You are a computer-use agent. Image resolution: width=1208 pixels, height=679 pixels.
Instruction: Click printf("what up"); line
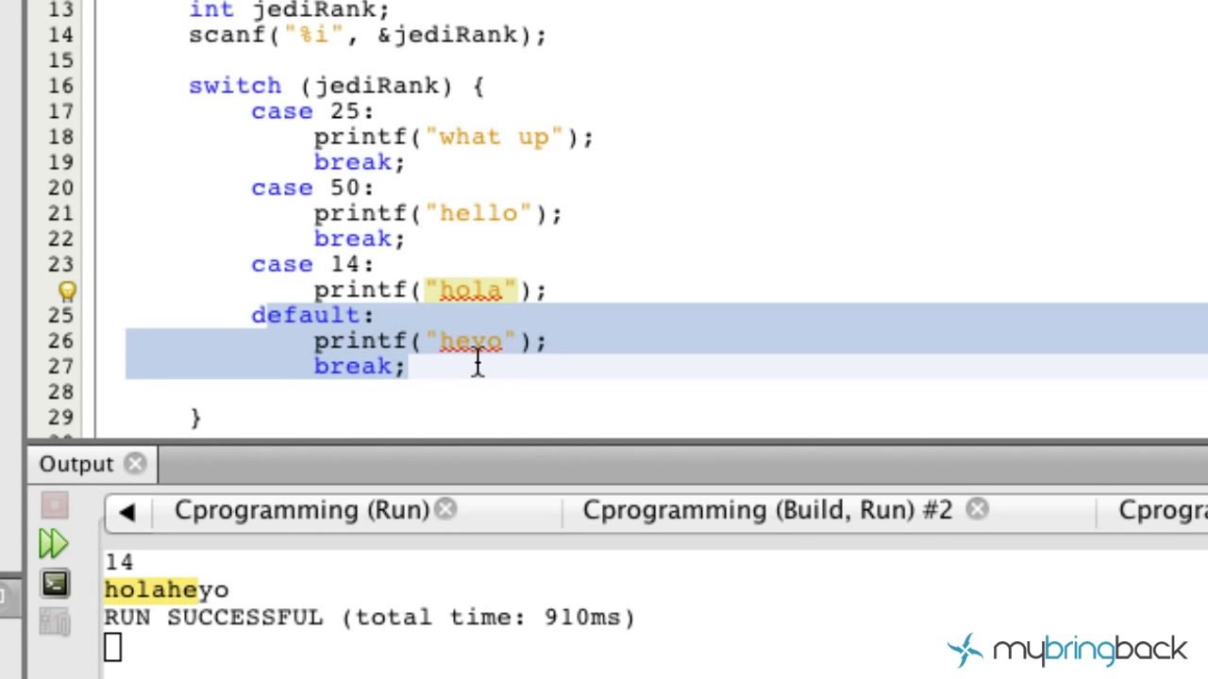pos(454,137)
